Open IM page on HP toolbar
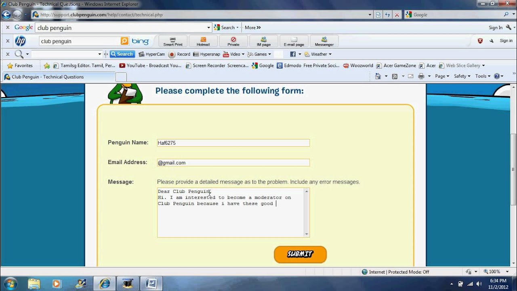This screenshot has height=291, width=517. coord(263,41)
